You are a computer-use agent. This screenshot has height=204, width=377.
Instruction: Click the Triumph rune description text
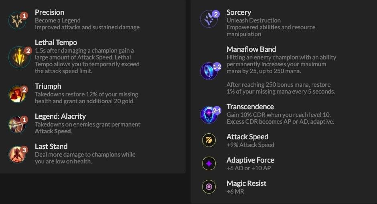pyautogui.click(x=86, y=98)
